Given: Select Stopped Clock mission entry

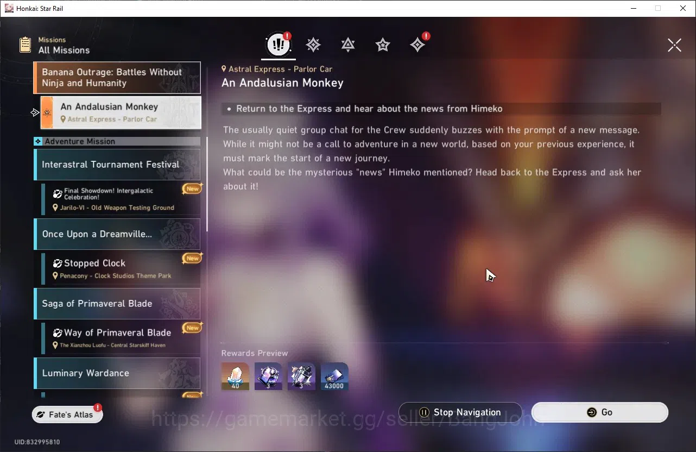Looking at the screenshot, I should 121,268.
